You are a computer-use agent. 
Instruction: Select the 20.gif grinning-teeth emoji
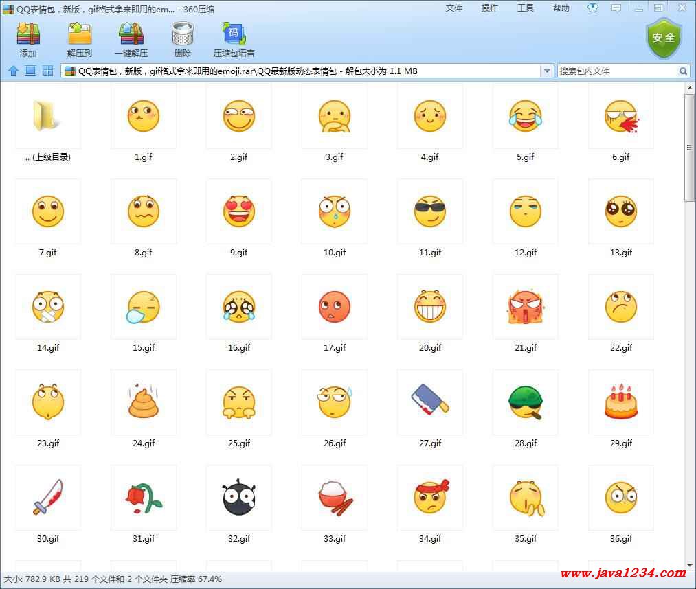click(x=429, y=307)
